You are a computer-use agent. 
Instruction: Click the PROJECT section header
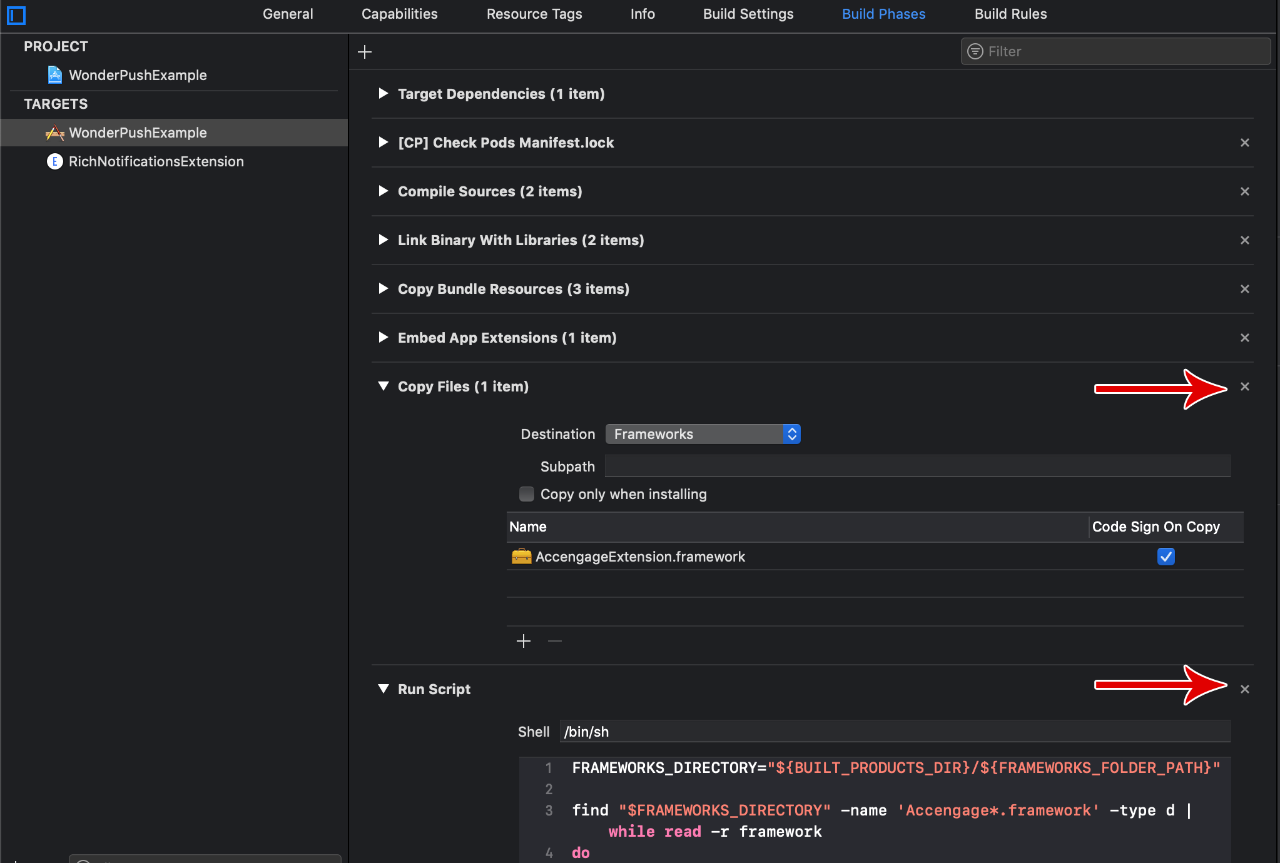click(56, 46)
